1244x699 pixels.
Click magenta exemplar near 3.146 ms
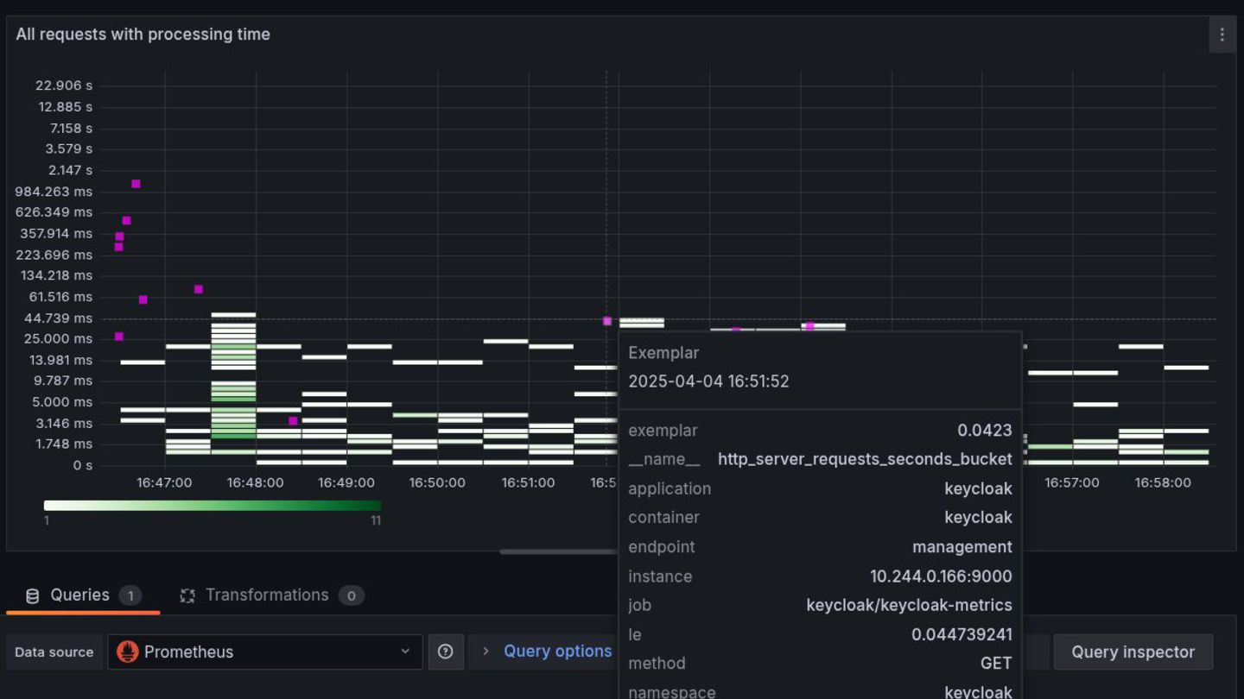[294, 421]
